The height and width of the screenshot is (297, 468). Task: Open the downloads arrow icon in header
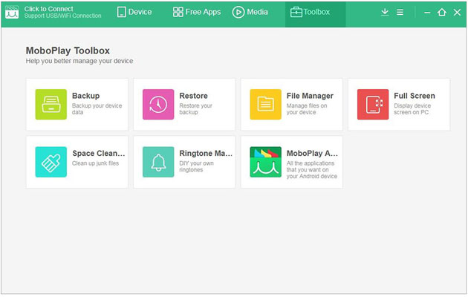pos(385,12)
